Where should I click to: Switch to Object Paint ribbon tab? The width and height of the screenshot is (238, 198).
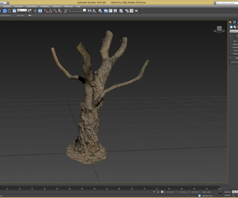coord(5,15)
